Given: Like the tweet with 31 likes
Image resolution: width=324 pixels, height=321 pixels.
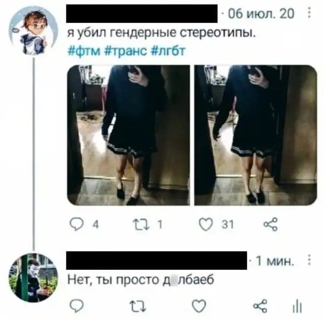Looking at the screenshot, I should pyautogui.click(x=206, y=224).
